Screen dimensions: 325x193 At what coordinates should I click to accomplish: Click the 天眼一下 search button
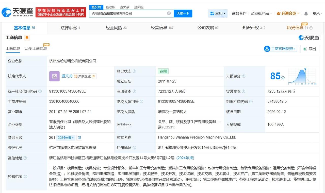click(183, 13)
